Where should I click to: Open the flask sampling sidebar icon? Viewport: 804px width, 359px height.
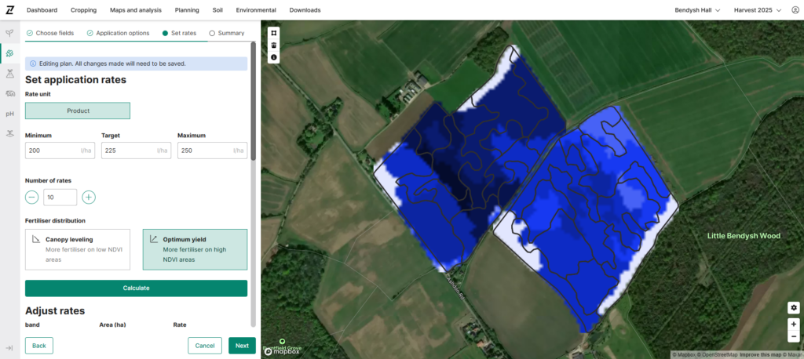pos(9,74)
